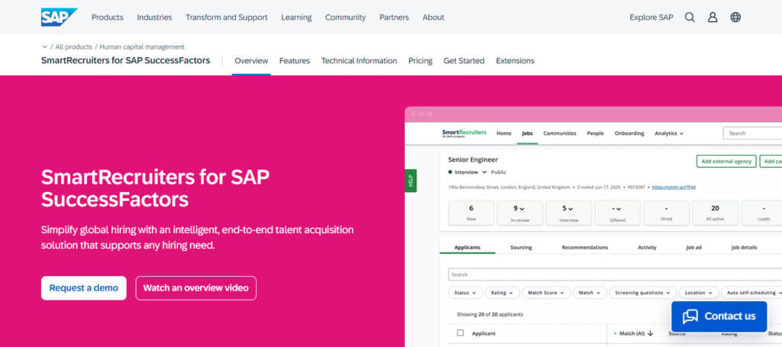Open the Rating filter dropdown
782x347 pixels.
click(502, 293)
